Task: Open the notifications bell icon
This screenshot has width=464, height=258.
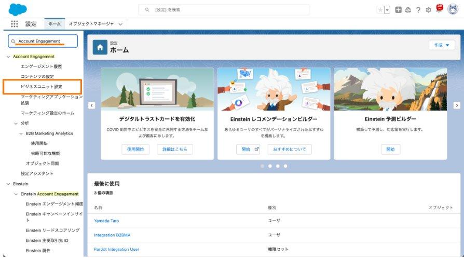Action: click(440, 9)
